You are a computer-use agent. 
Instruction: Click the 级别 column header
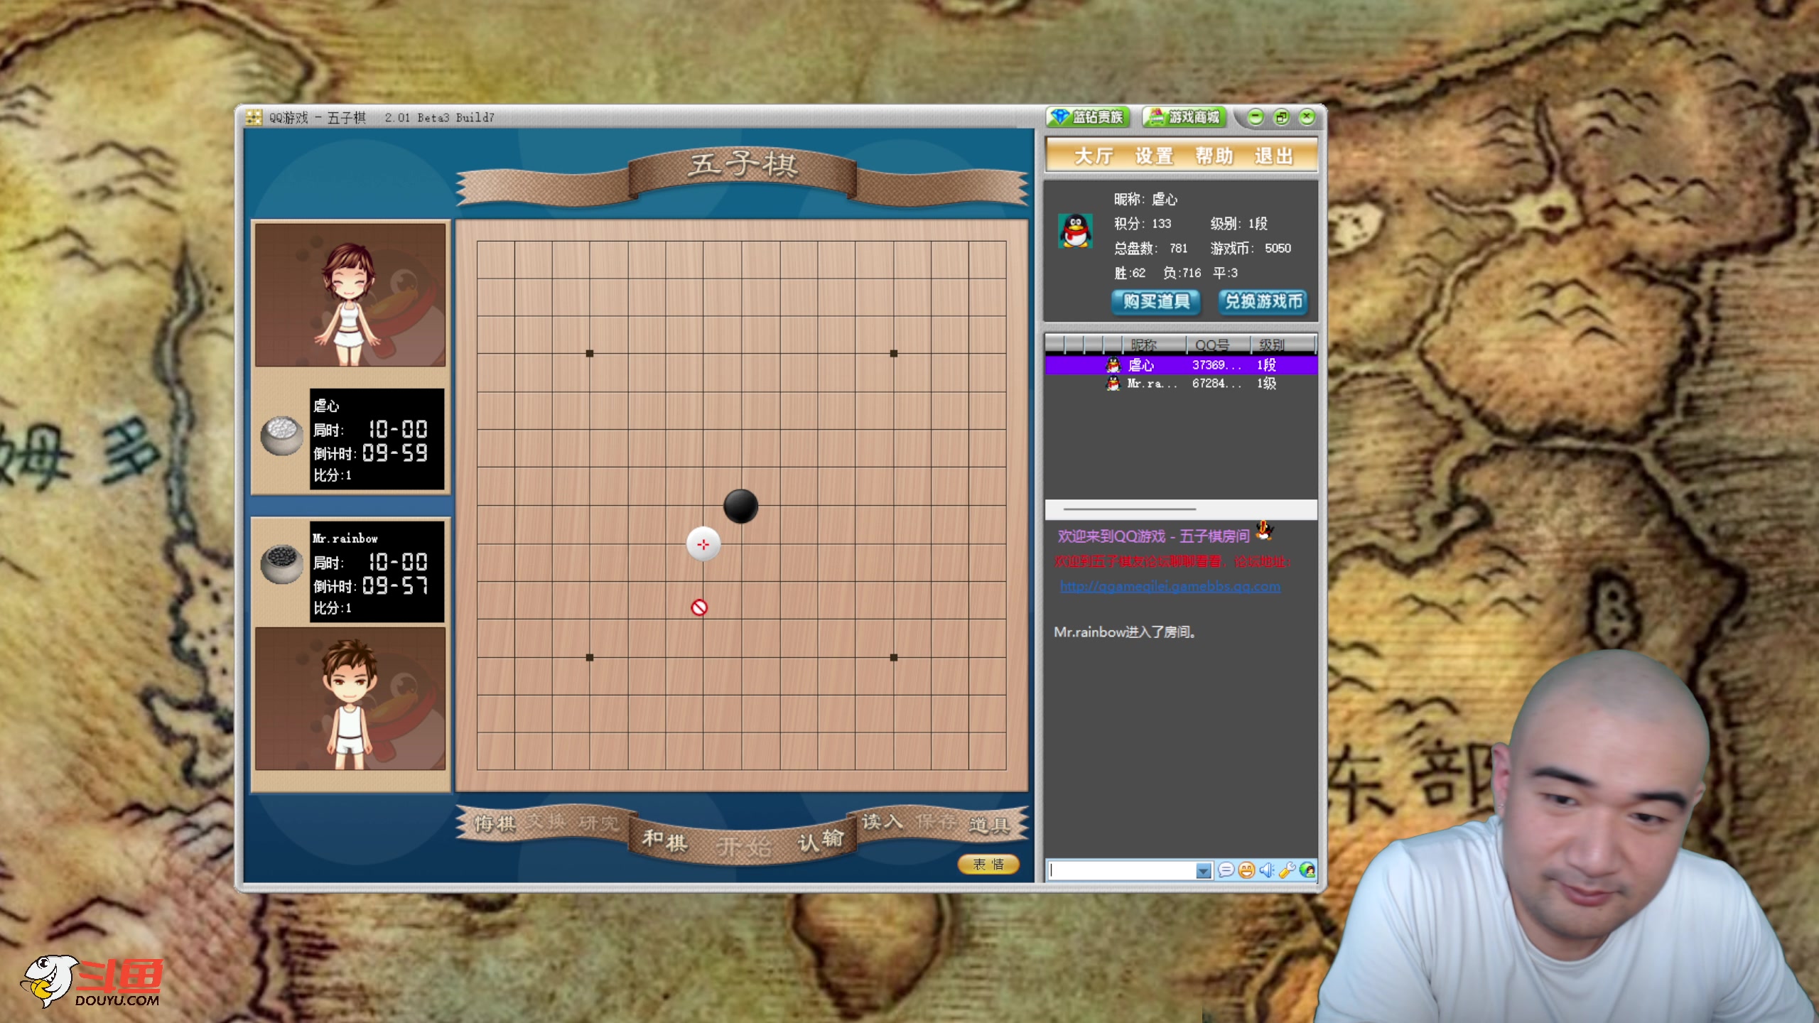click(1283, 345)
